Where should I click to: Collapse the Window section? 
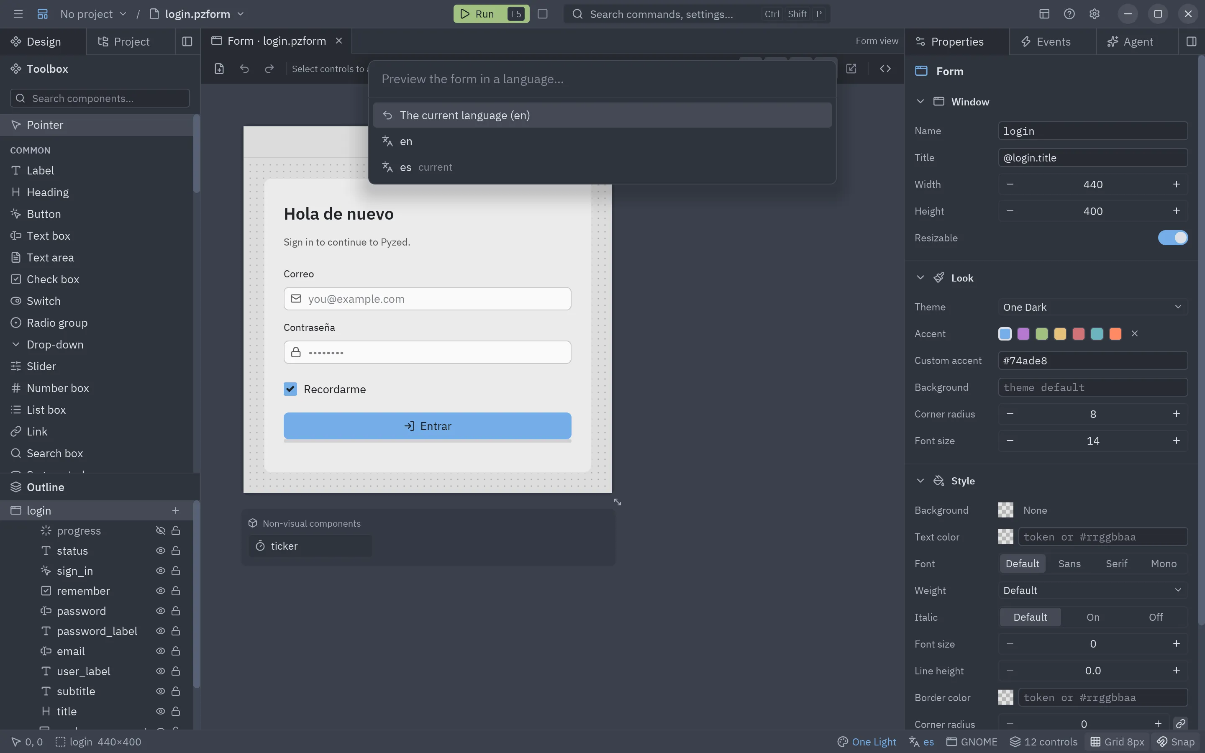pos(920,102)
